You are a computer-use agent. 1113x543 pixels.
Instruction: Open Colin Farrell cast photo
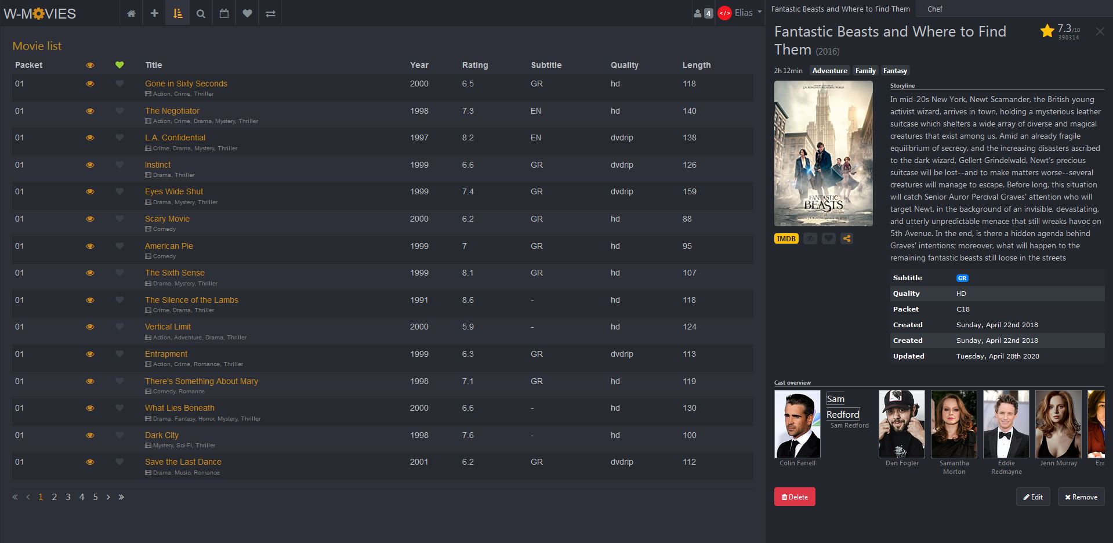click(797, 424)
